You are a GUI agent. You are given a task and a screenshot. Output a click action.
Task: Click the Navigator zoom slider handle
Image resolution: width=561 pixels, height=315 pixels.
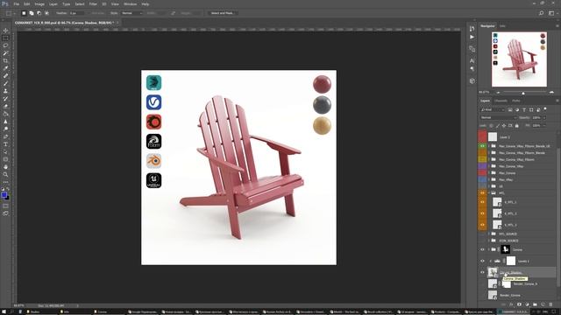[523, 93]
